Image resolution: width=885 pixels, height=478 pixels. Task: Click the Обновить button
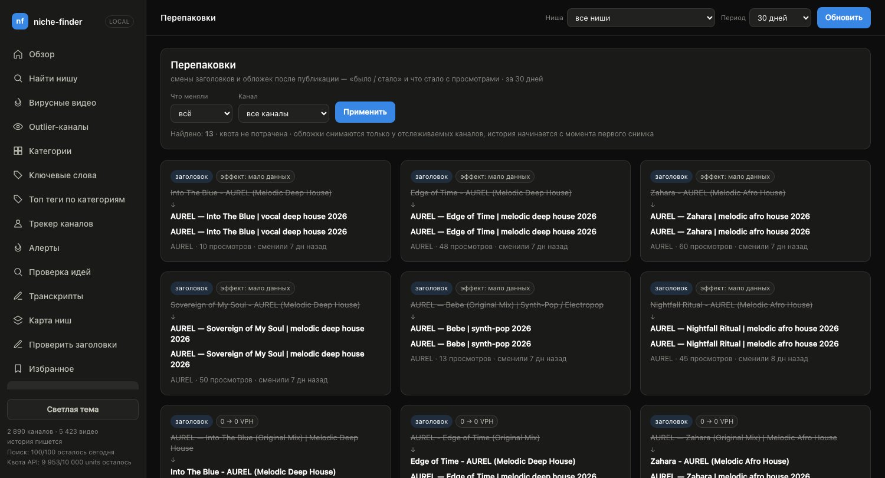[844, 18]
